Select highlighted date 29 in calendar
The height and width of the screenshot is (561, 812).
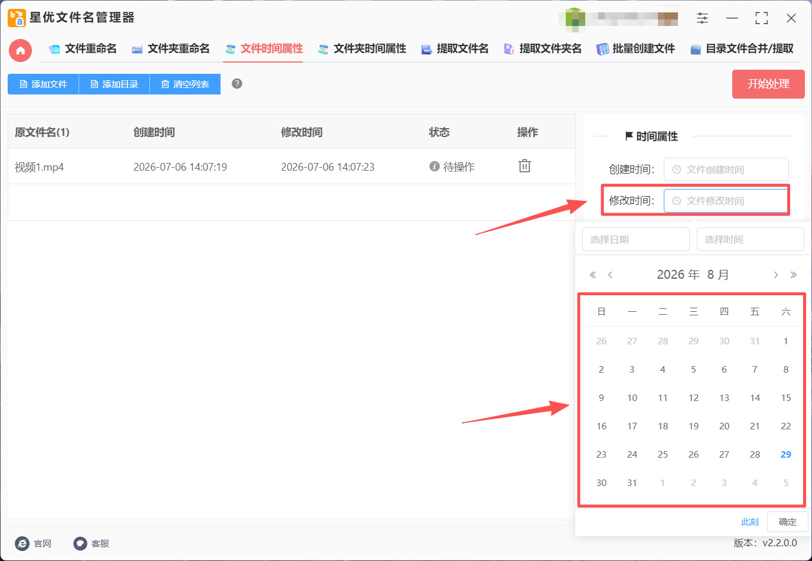point(785,454)
